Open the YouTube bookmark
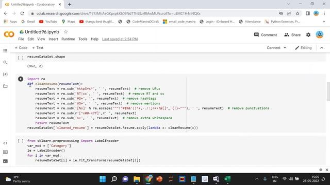 click(x=48, y=22)
